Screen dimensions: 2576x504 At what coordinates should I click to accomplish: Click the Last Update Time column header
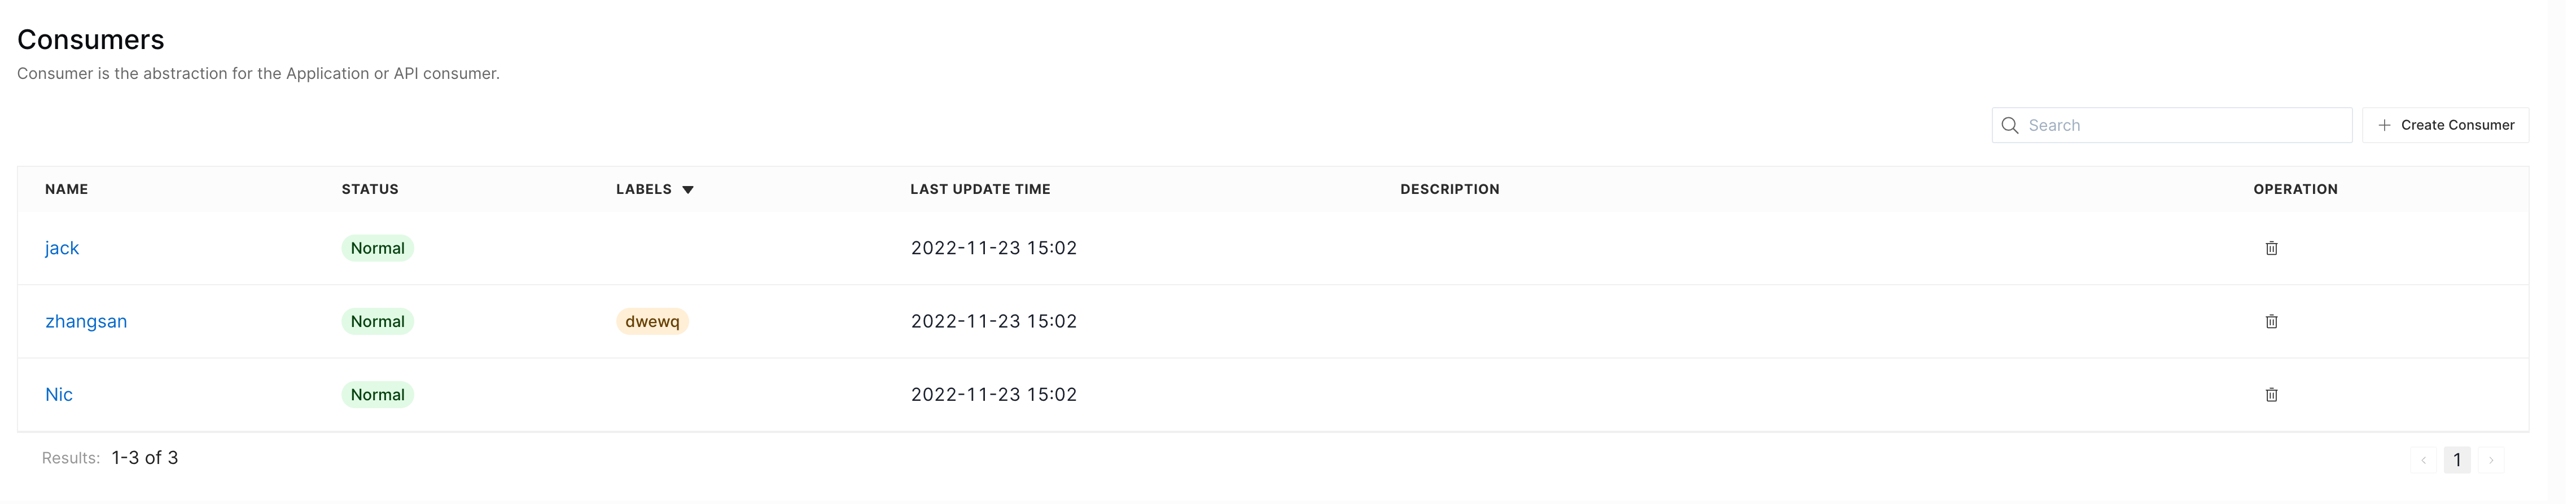coord(980,189)
